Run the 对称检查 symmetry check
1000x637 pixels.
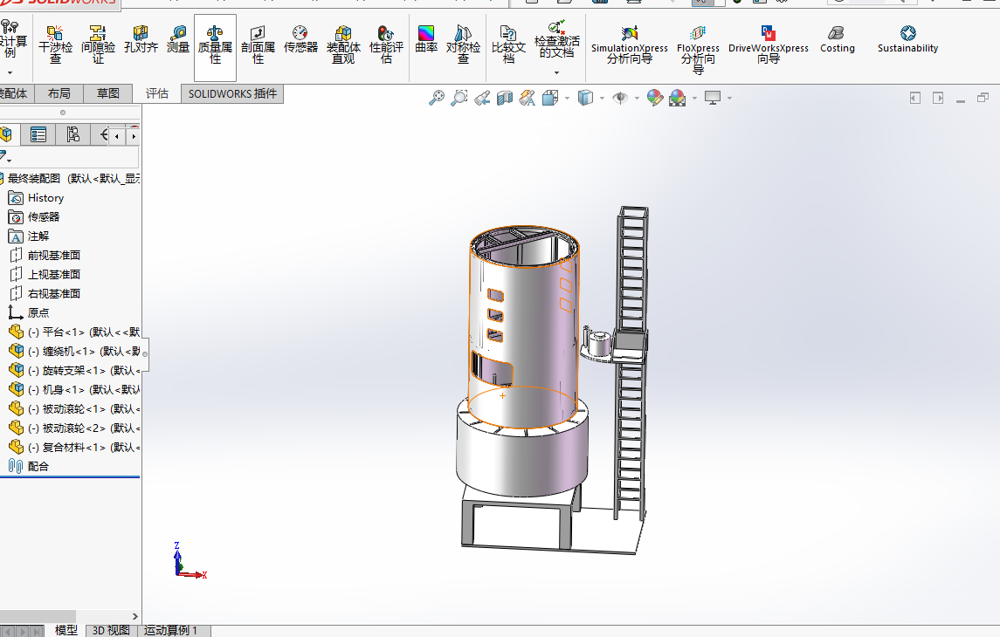coord(463,45)
